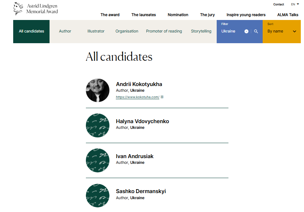Viewport: 304px width, 212px height.
Task: Go to the Nomination menu
Action: point(178,15)
